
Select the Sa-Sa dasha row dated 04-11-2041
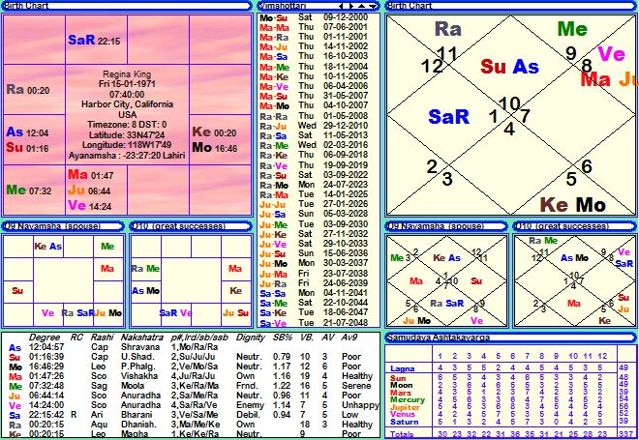point(315,293)
